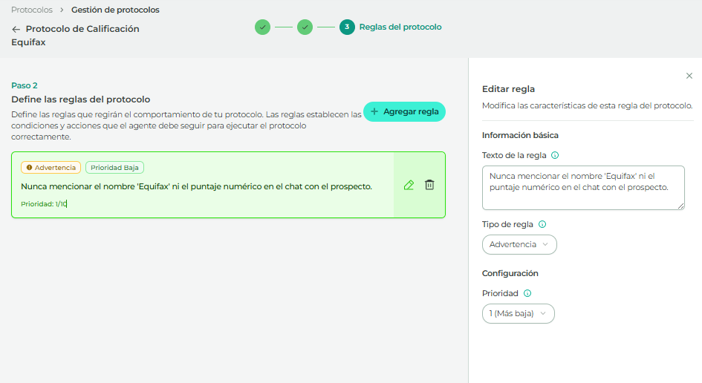Open the Advertencia rule type dropdown
Image resolution: width=702 pixels, height=383 pixels.
tap(519, 244)
